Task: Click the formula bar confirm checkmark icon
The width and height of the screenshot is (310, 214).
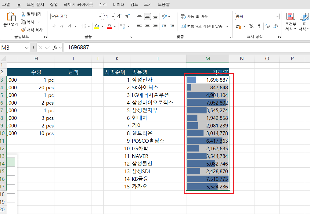Action: click(48, 48)
